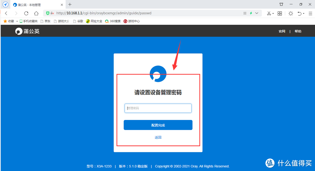Expand the 收藏 bookmarks dropdown arrow
The width and height of the screenshot is (315, 171).
[17, 21]
